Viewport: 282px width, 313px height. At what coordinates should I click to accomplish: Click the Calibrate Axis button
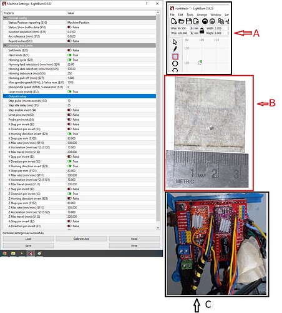click(81, 239)
